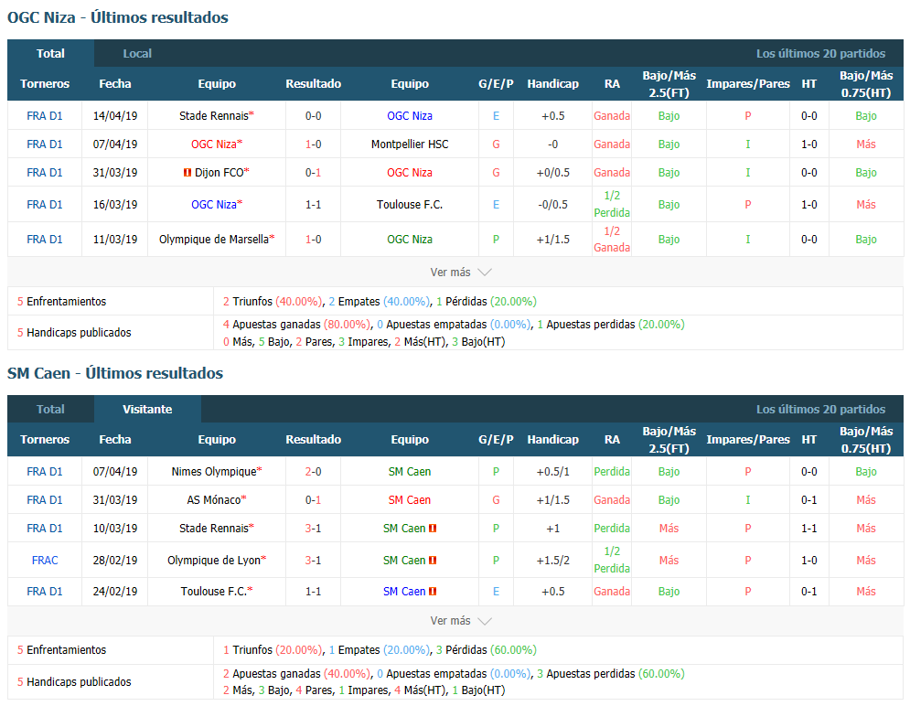The image size is (910, 706).
Task: Click blue OGC Niza in Stade Rennais row
Action: coord(410,116)
